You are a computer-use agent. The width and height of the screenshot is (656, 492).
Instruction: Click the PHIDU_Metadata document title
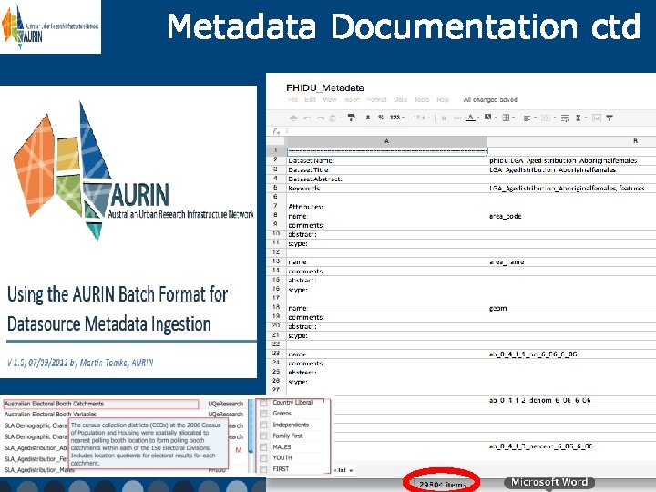[325, 87]
